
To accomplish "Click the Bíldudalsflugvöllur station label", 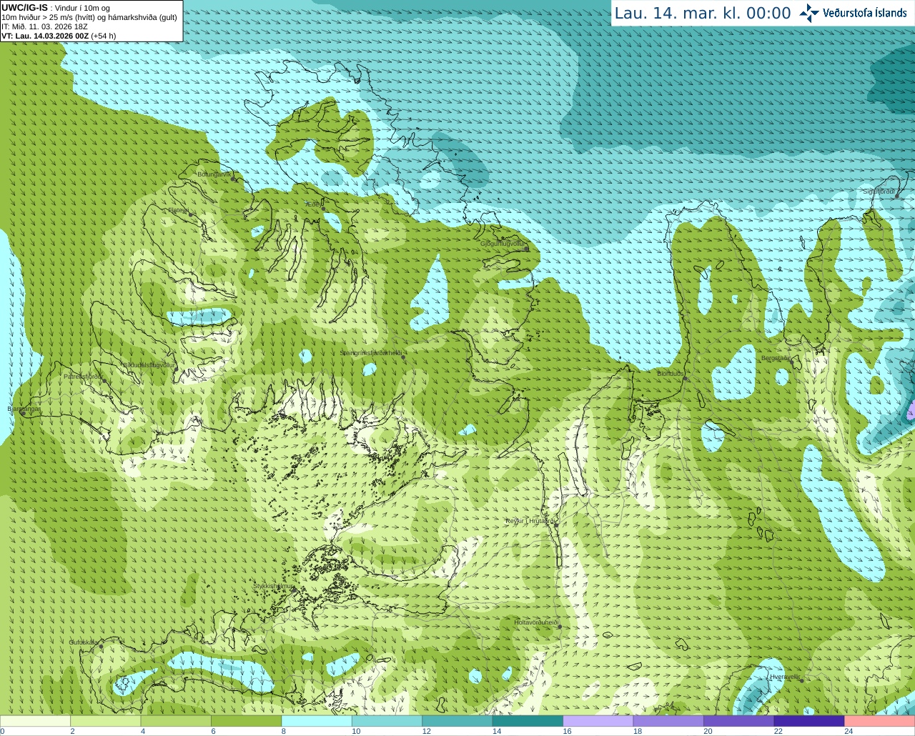I will click(x=149, y=364).
